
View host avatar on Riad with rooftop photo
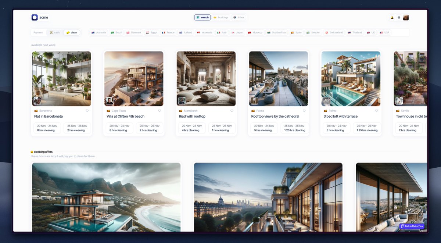(182, 101)
